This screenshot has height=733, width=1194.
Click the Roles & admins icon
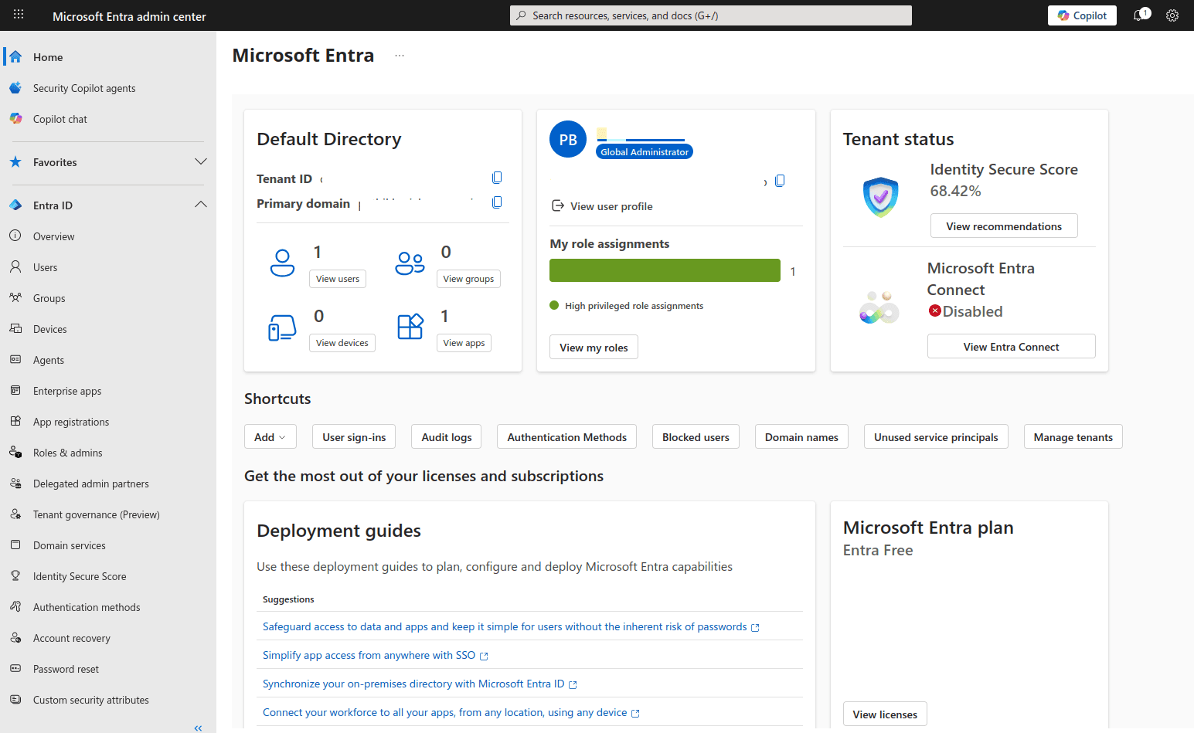coord(15,452)
